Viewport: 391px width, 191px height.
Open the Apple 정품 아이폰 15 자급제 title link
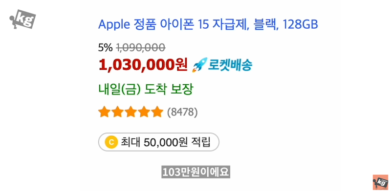pyautogui.click(x=208, y=25)
